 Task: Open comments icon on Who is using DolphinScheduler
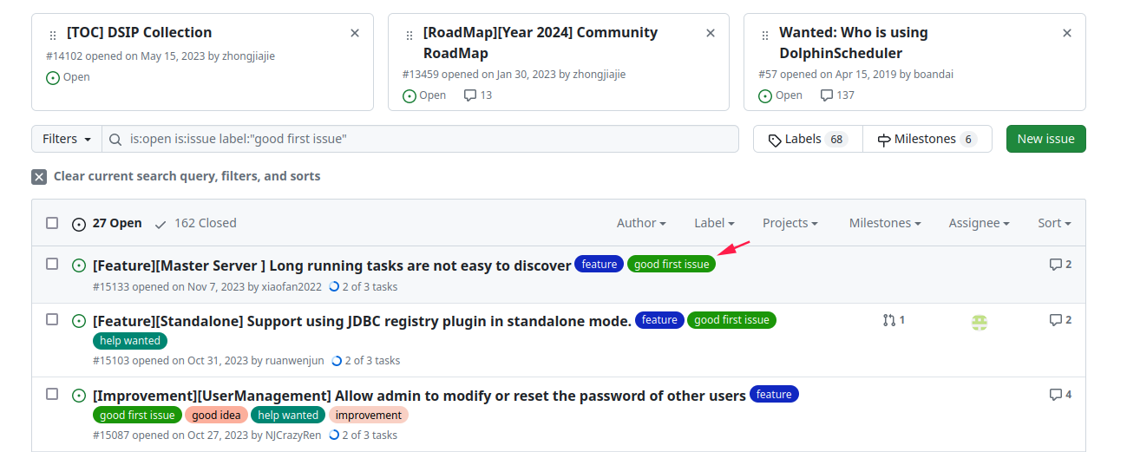tap(827, 95)
